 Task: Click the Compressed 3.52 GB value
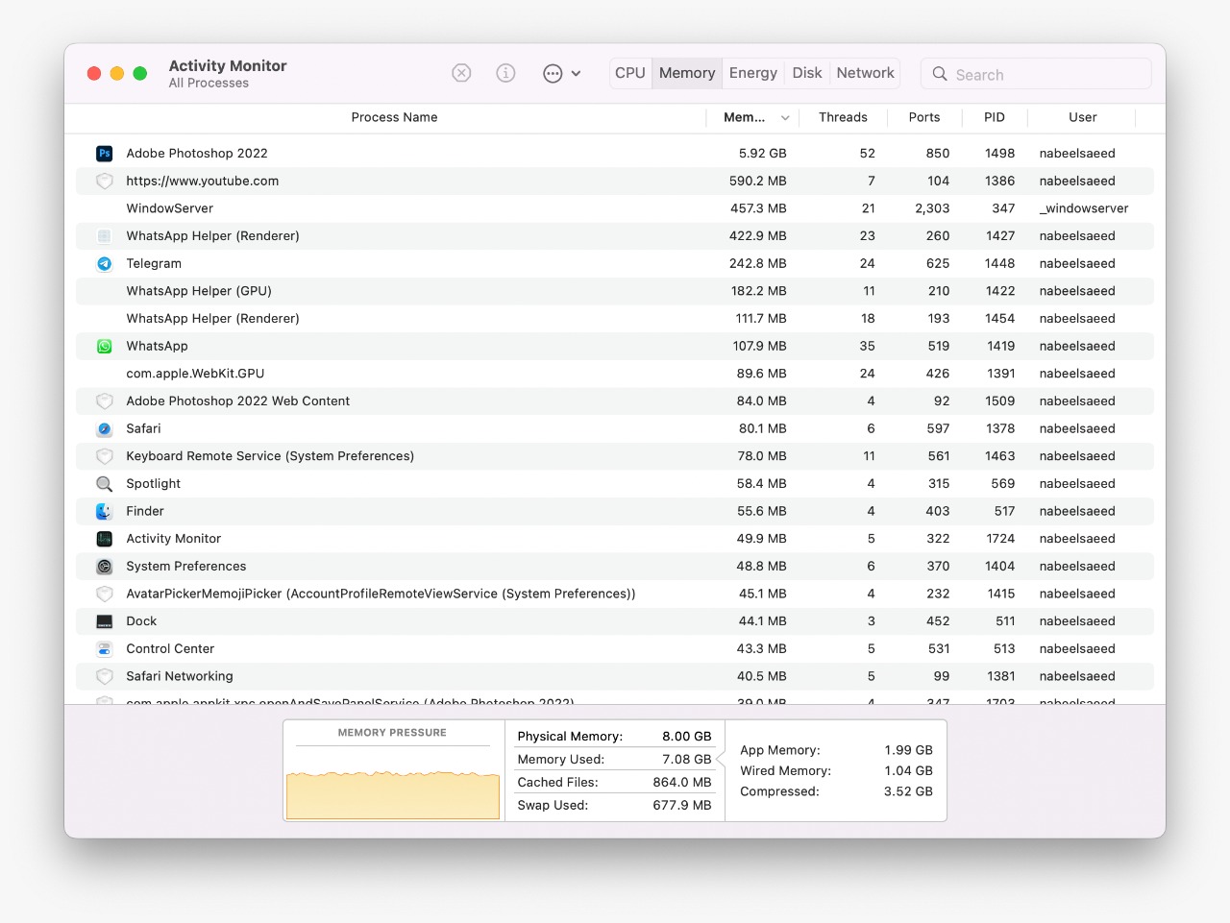tap(909, 791)
